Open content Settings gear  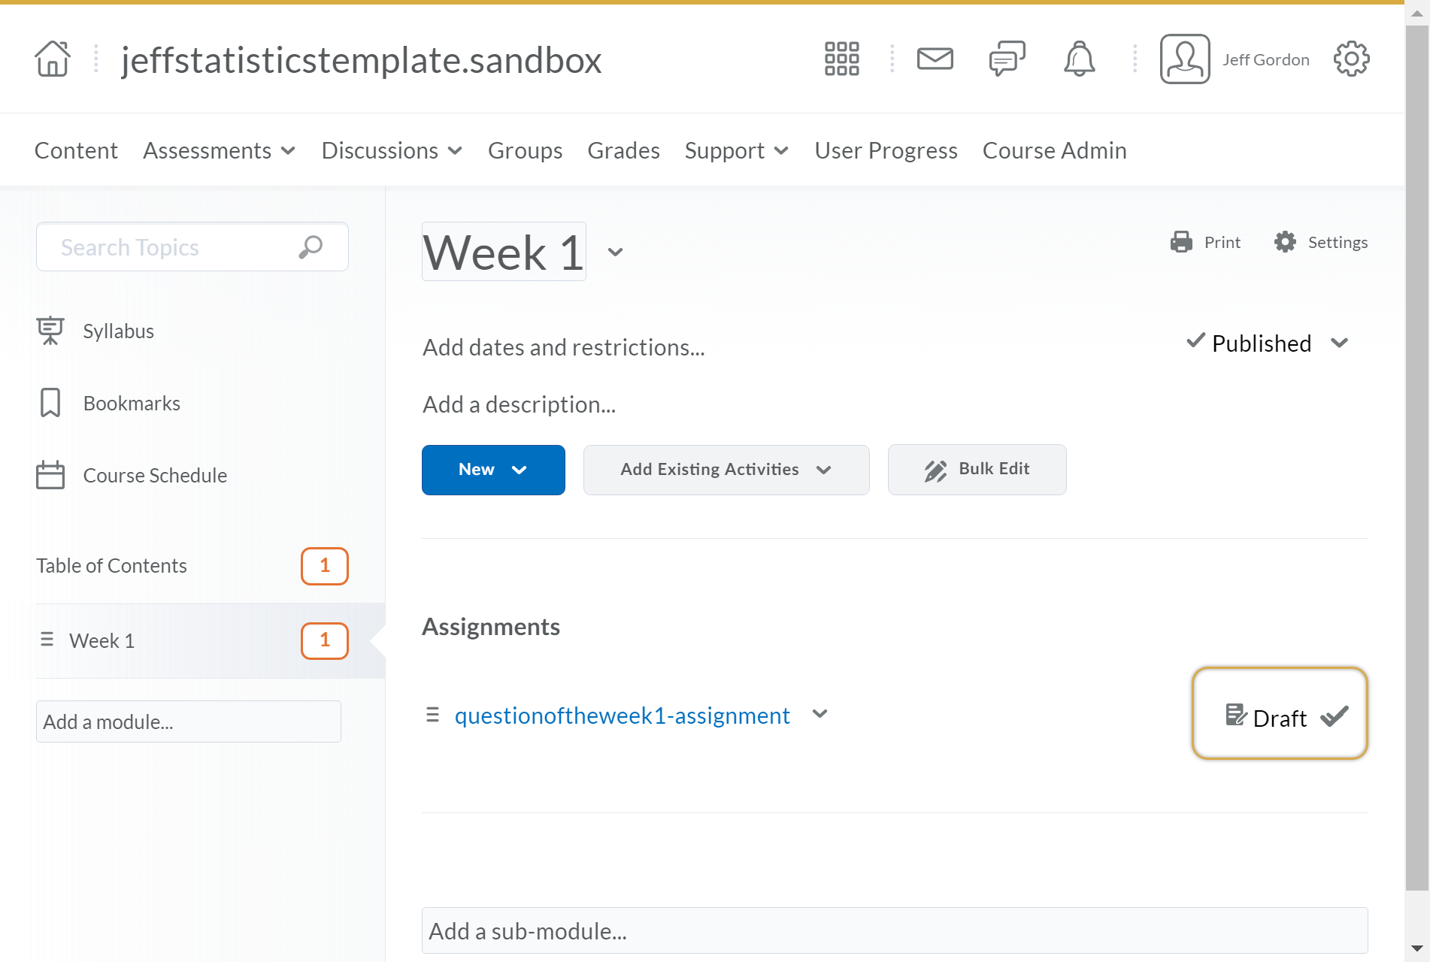1285,242
